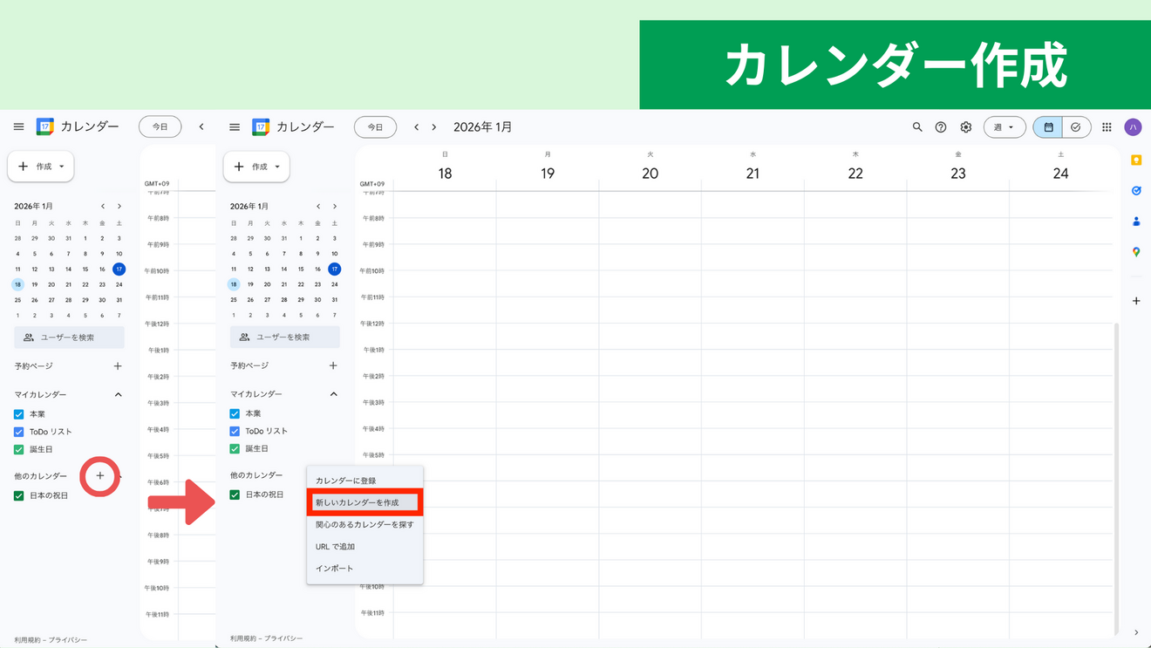Open the settings gear icon

coord(966,127)
